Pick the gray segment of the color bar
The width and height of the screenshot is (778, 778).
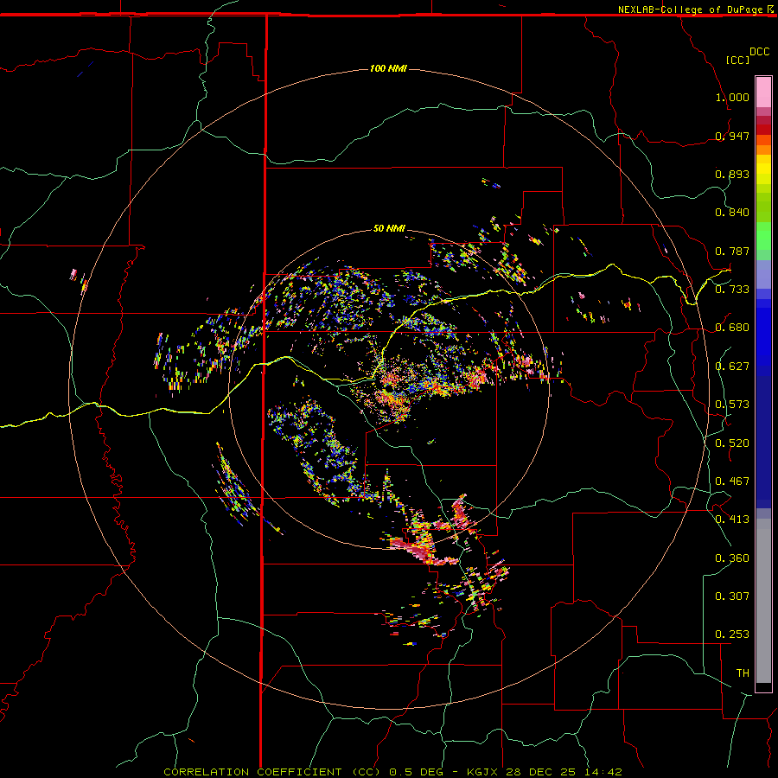pos(763,601)
